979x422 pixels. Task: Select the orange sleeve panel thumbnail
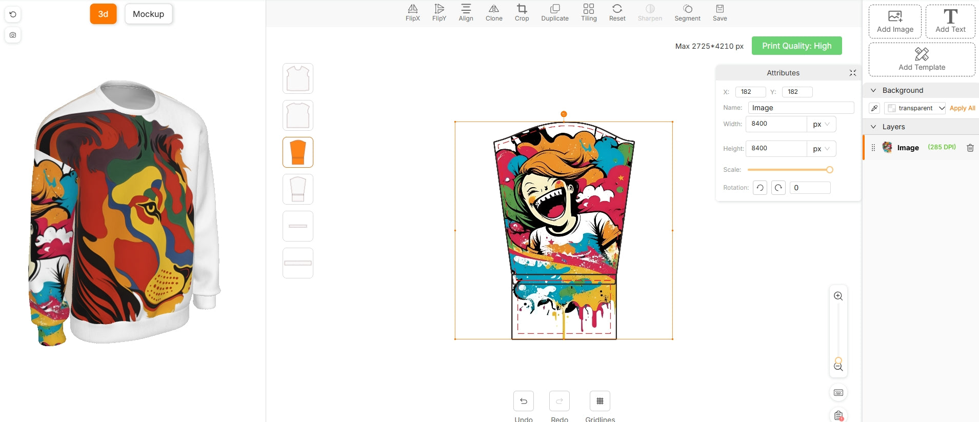[298, 152]
